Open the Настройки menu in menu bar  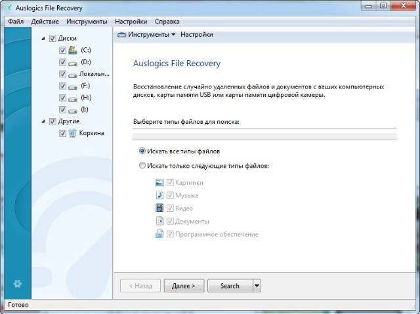[131, 22]
